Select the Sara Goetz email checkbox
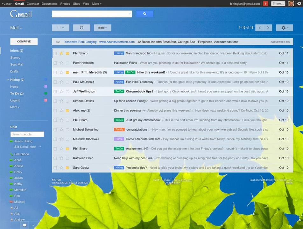 click(x=55, y=168)
